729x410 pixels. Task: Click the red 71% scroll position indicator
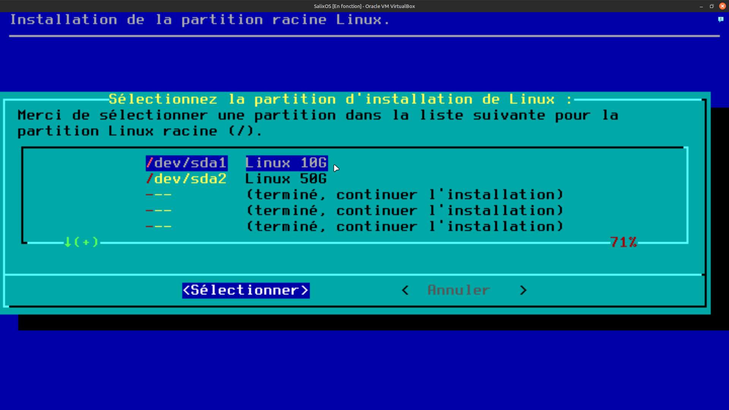[x=623, y=242]
